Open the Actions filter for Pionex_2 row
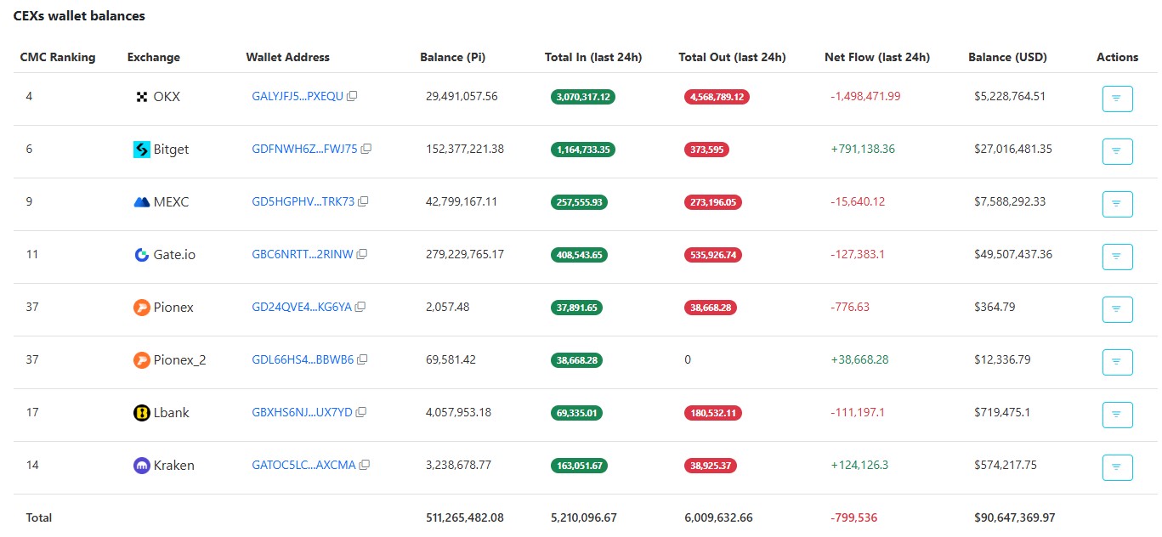Image resolution: width=1162 pixels, height=537 pixels. tap(1117, 362)
